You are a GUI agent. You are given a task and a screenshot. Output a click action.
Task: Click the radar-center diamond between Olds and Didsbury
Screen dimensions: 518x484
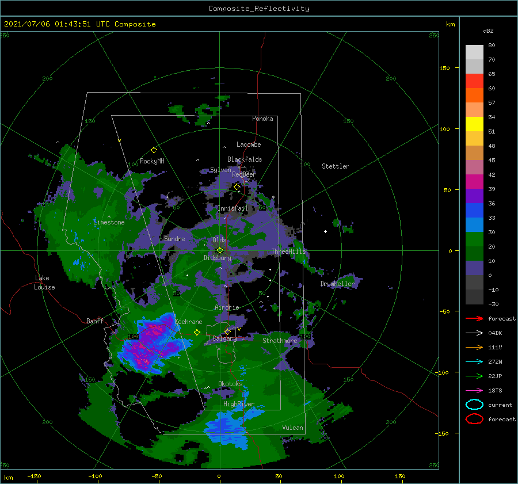(x=220, y=250)
